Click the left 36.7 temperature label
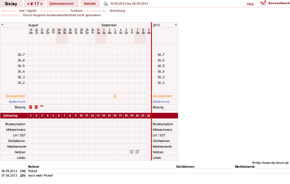 tap(21, 55)
